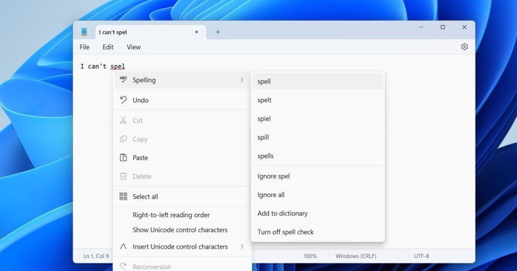
Task: Open the zoom level dropdown showing 100%
Action: tap(311, 256)
